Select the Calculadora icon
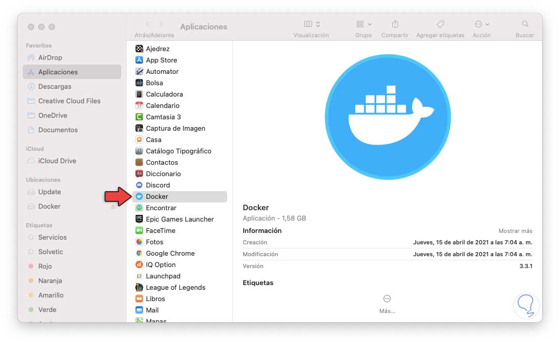The width and height of the screenshot is (560, 344). point(139,95)
